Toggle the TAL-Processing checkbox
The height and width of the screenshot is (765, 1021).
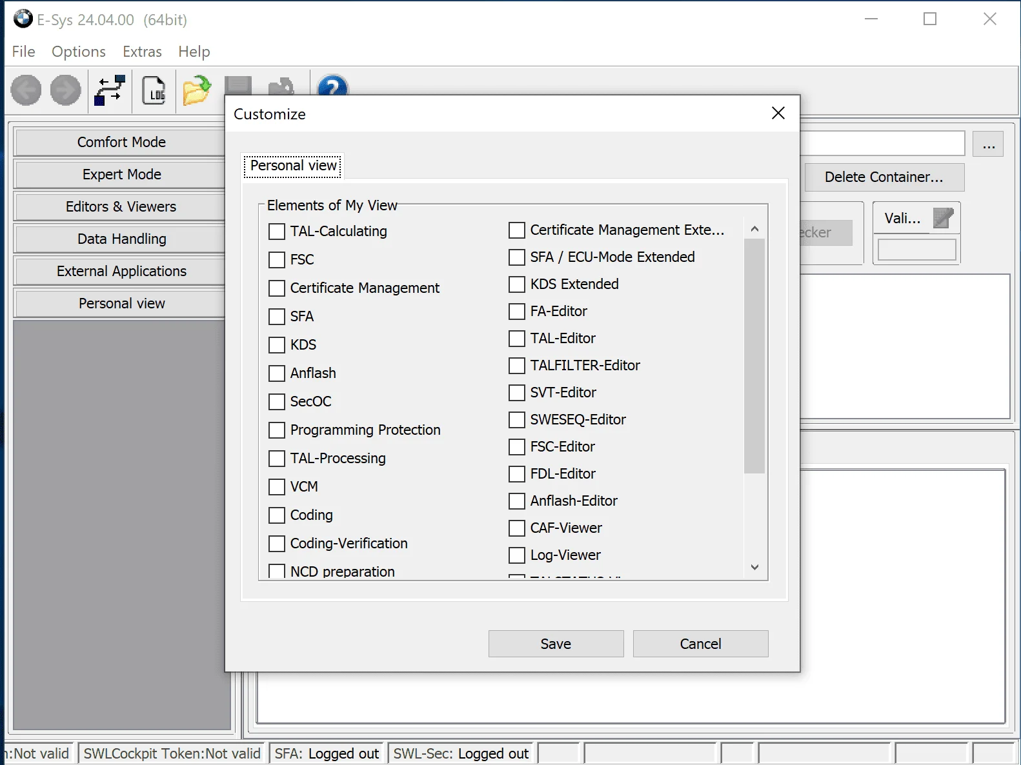pos(277,459)
